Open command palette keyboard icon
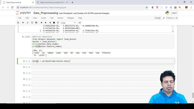Screen dimensions: 194x109 80,23
